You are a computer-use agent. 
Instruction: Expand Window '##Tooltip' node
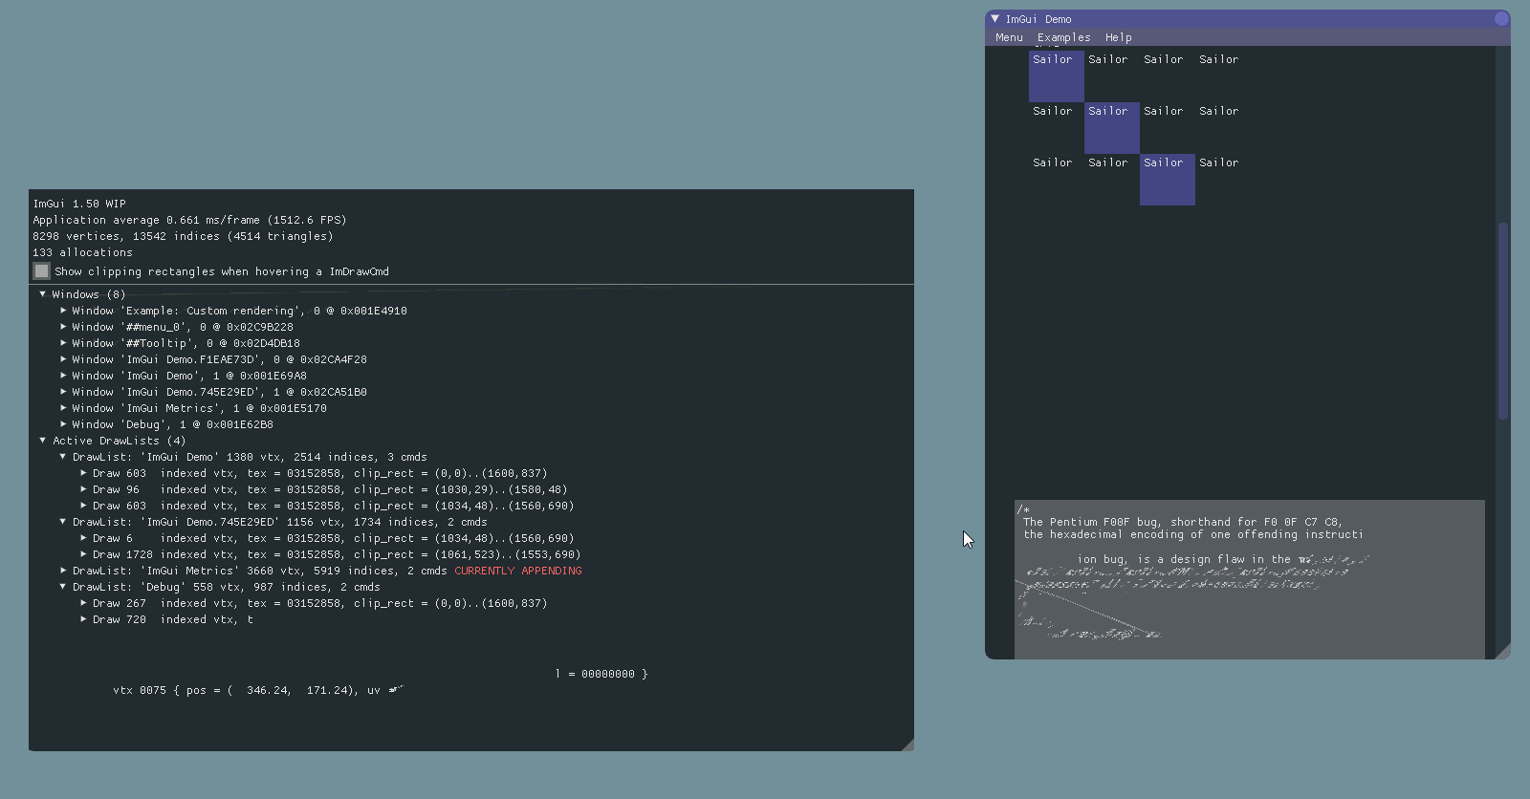pos(63,343)
